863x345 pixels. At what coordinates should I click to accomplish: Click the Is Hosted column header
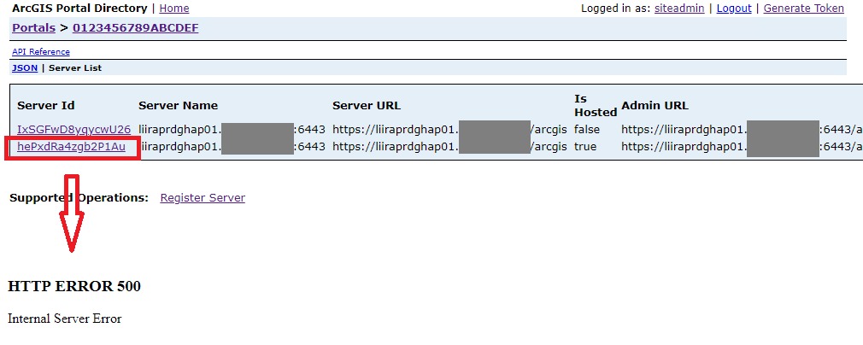click(596, 106)
